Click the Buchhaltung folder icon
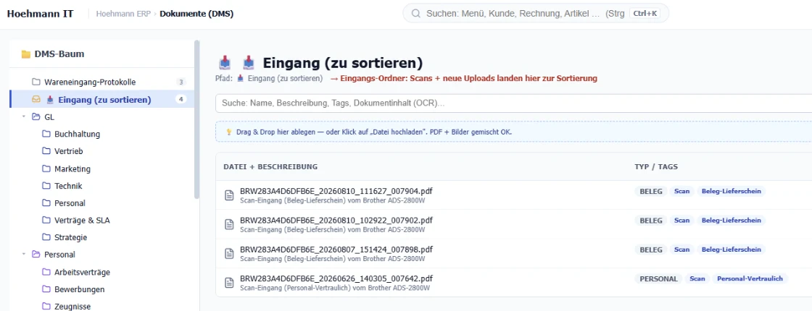This screenshot has width=812, height=311. tap(46, 134)
